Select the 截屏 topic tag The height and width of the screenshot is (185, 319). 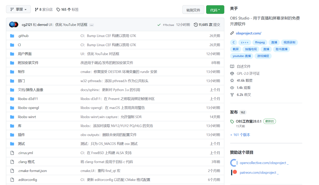coord(236,49)
